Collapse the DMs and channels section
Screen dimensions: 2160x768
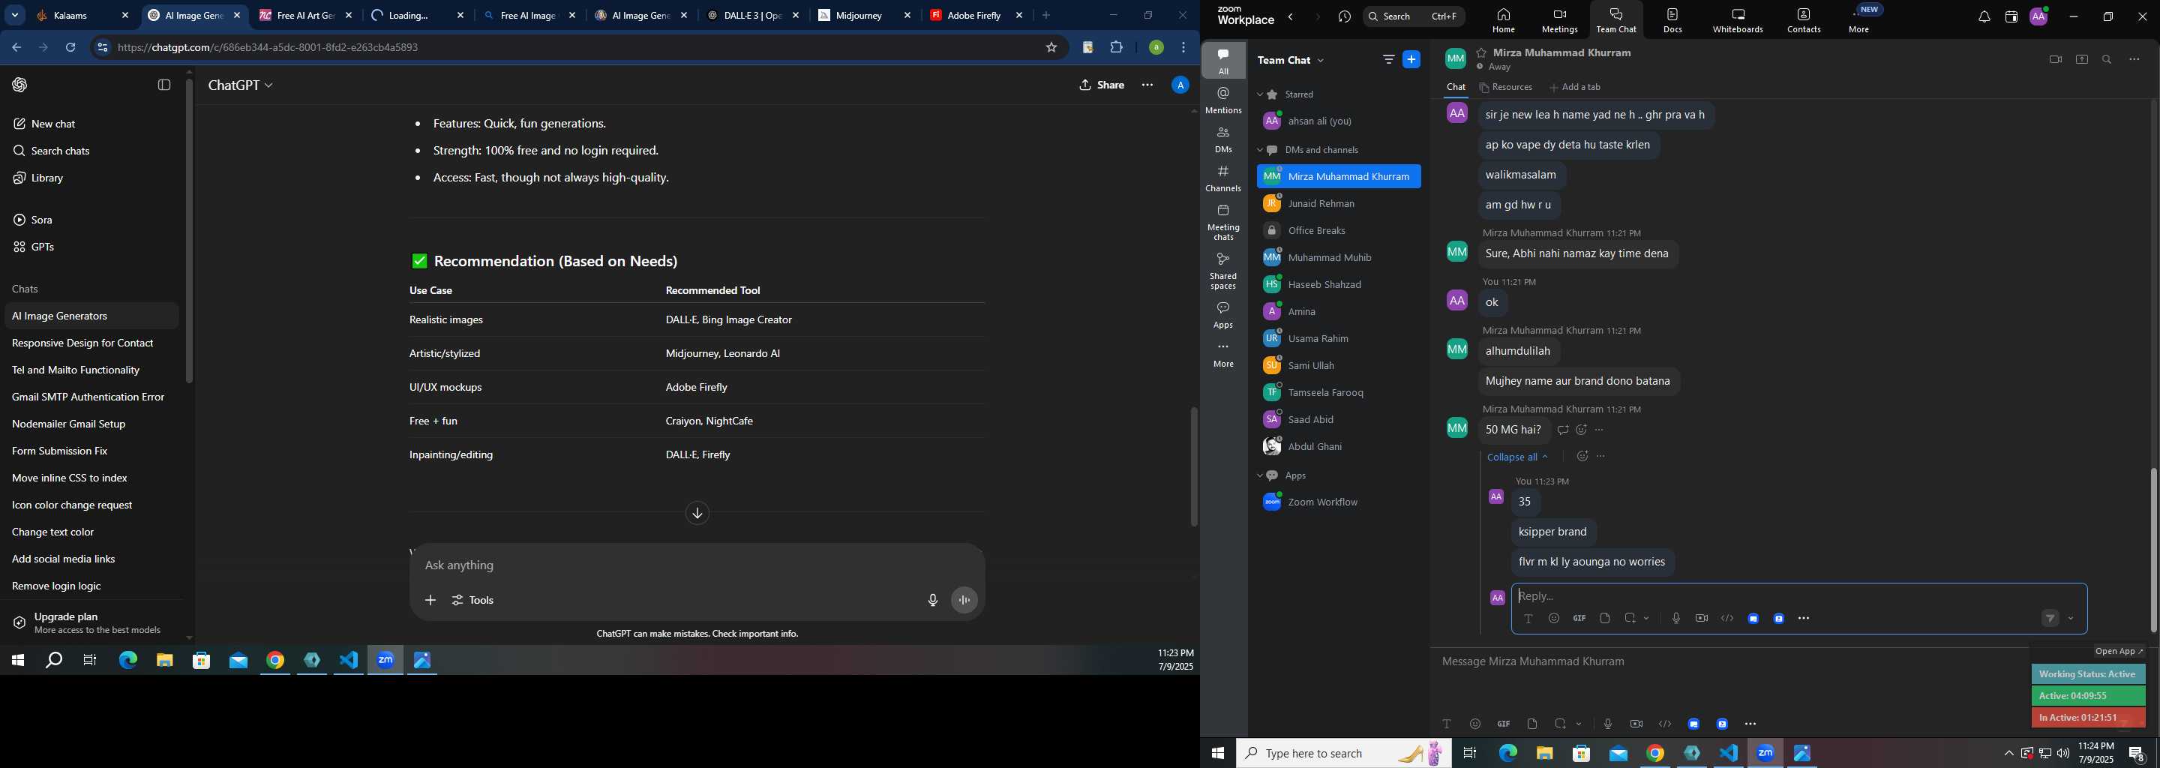click(1259, 150)
